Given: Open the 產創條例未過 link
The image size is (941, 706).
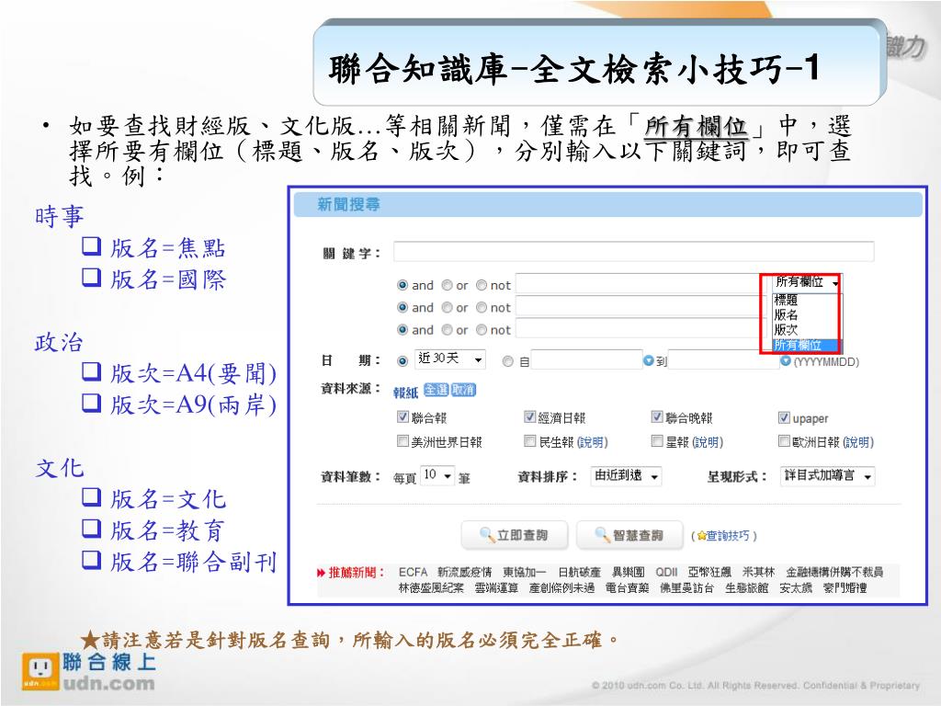Looking at the screenshot, I should coord(561,587).
